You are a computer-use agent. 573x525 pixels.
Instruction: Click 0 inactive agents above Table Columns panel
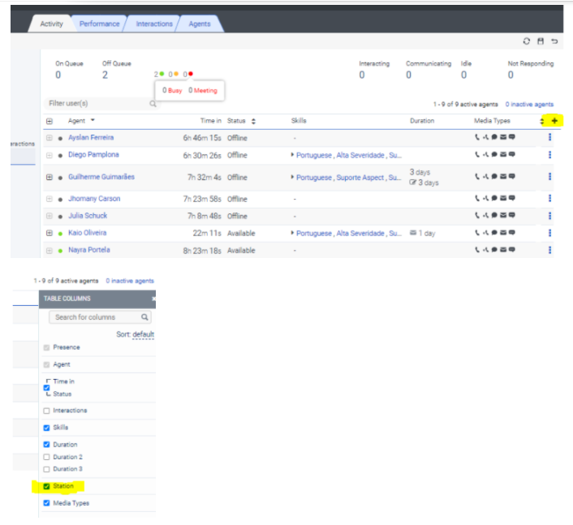click(130, 281)
